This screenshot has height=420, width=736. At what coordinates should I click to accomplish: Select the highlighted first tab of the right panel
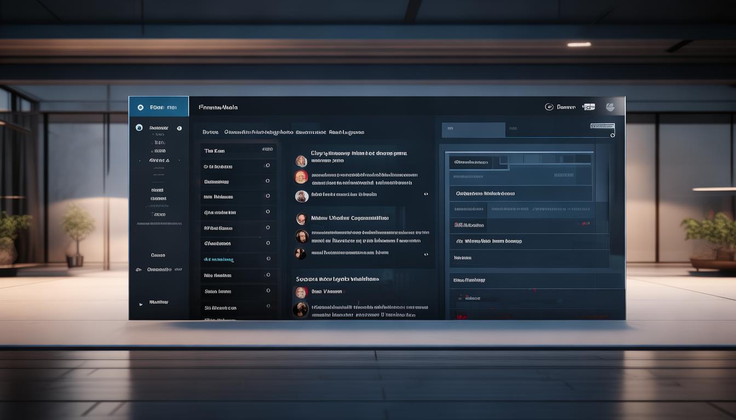[473, 130]
